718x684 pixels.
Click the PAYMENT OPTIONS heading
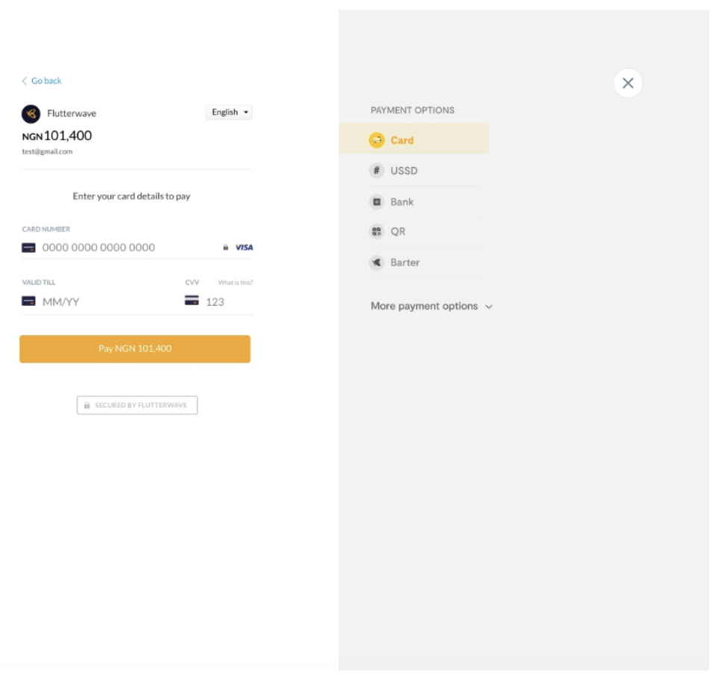point(412,110)
